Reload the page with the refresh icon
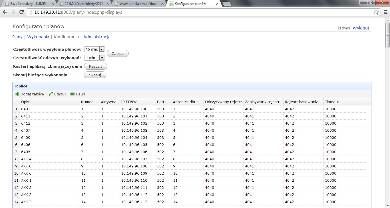This screenshot has height=208, width=390. (21, 12)
